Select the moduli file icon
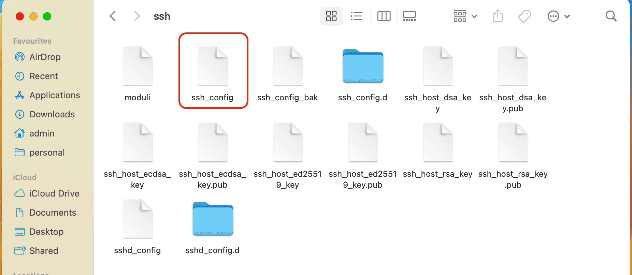The height and width of the screenshot is (275, 632). click(x=138, y=66)
